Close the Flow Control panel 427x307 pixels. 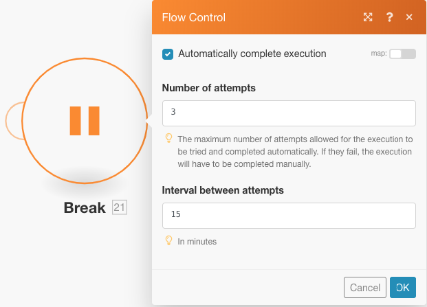tap(409, 17)
